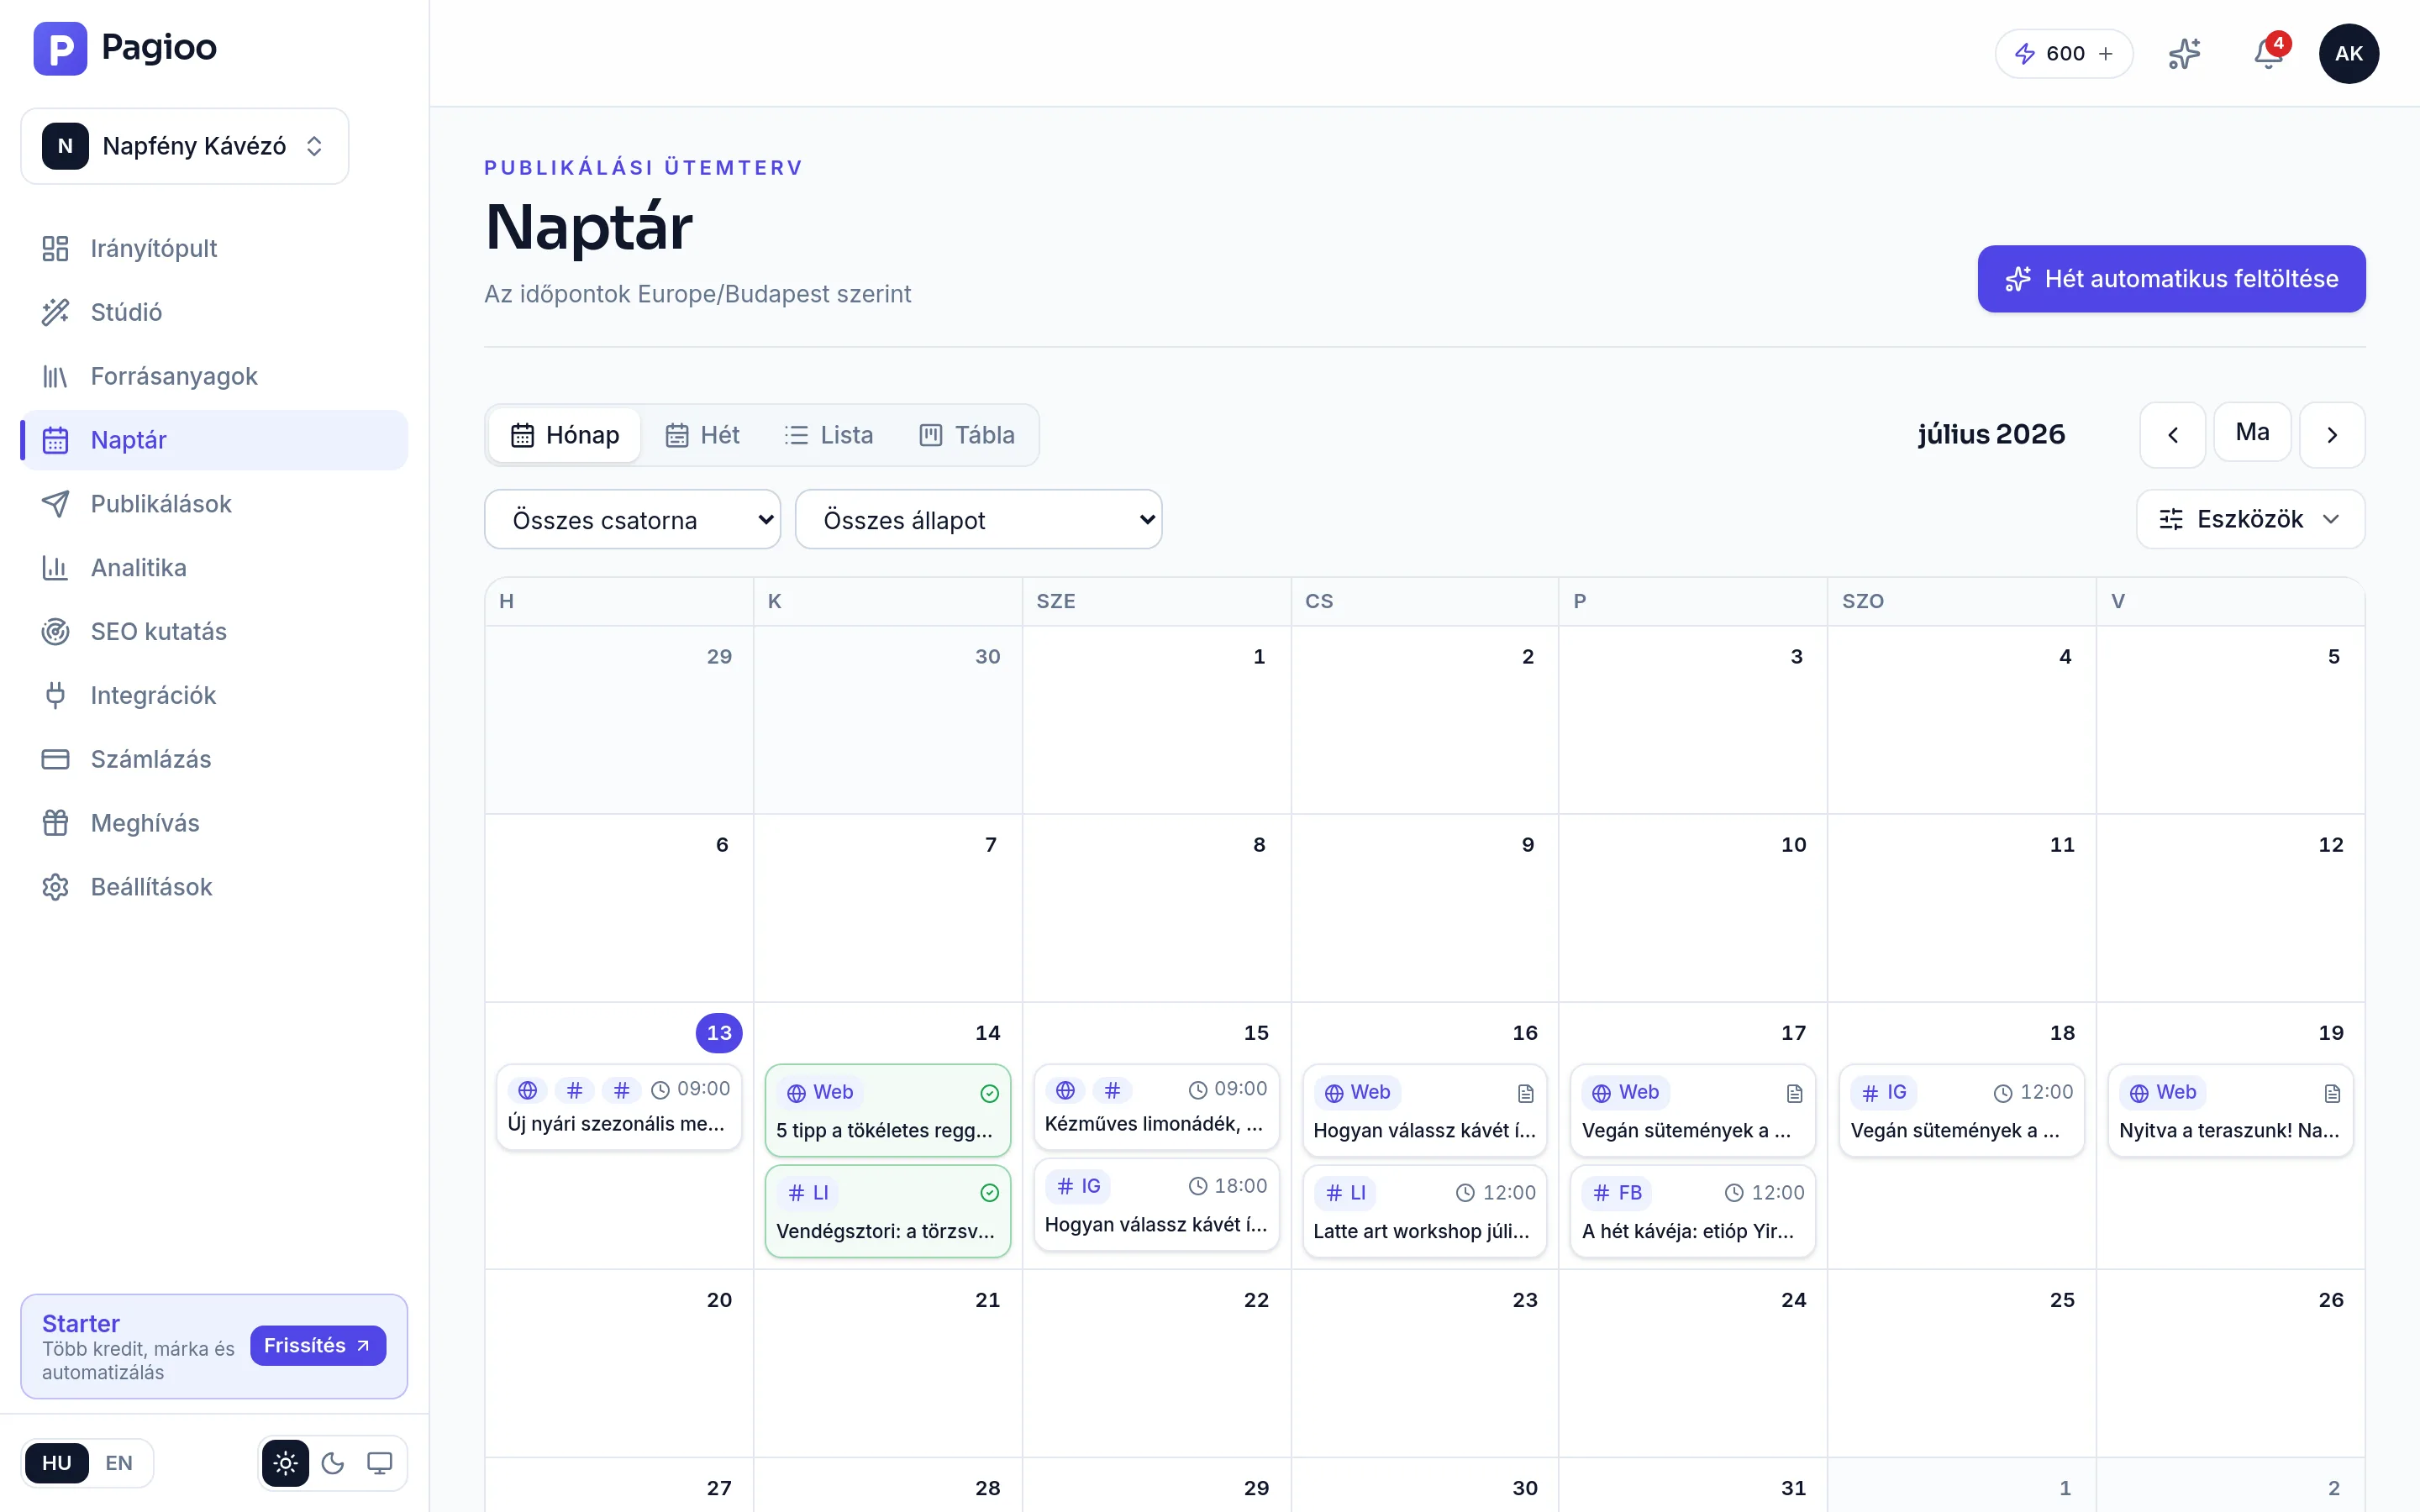The height and width of the screenshot is (1512, 2420).
Task: Open the Vegán sütemények post on the 18th
Action: (1962, 1110)
